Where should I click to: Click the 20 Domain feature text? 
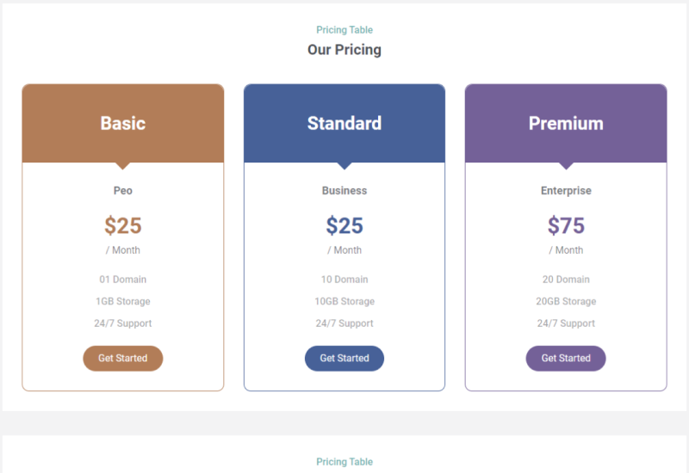tap(566, 279)
